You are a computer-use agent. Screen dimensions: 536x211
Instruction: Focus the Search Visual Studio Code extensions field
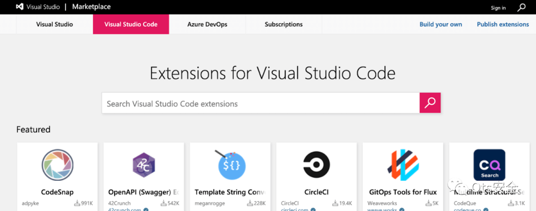261,104
